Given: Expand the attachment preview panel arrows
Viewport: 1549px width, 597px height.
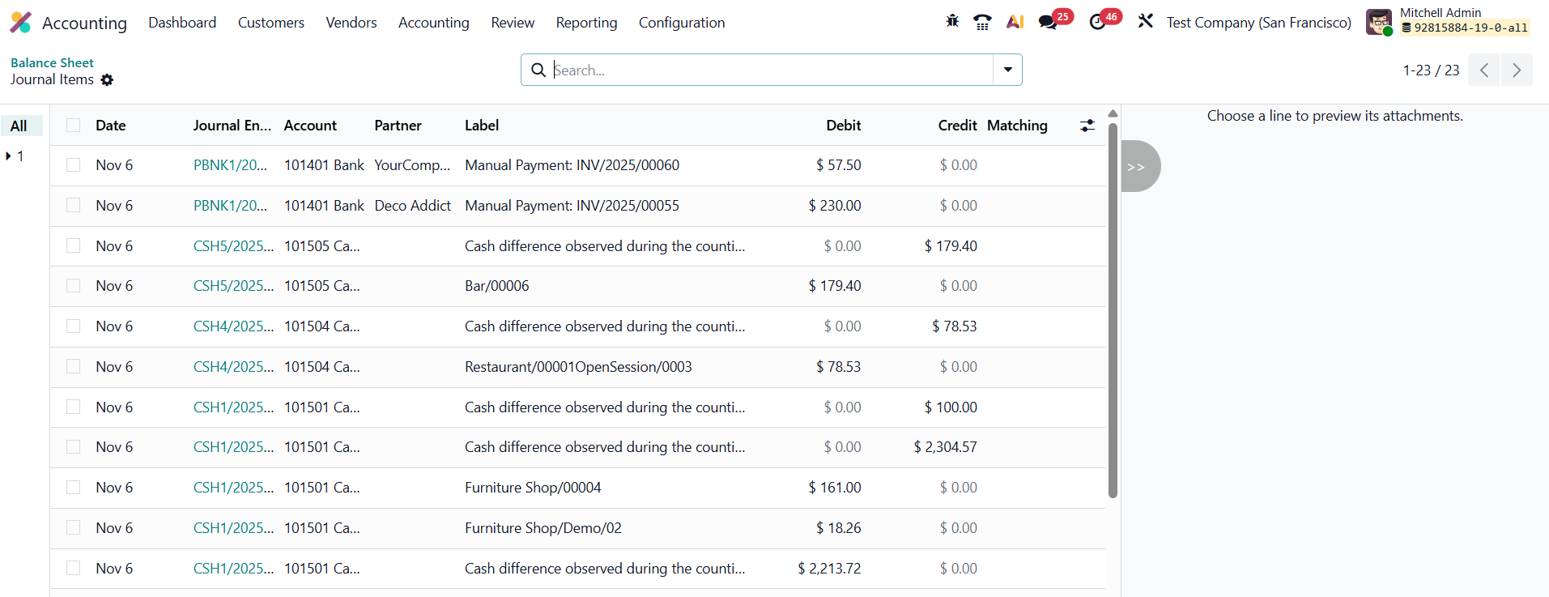Looking at the screenshot, I should 1137,167.
